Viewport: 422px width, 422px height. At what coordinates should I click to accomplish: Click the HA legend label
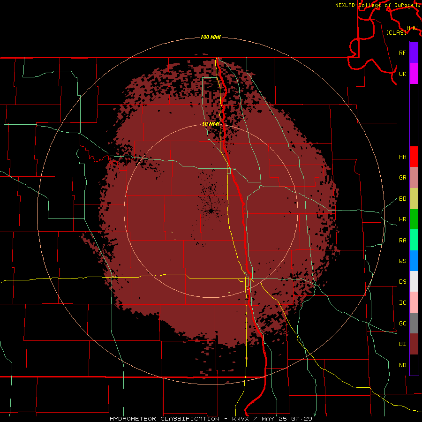pos(403,157)
